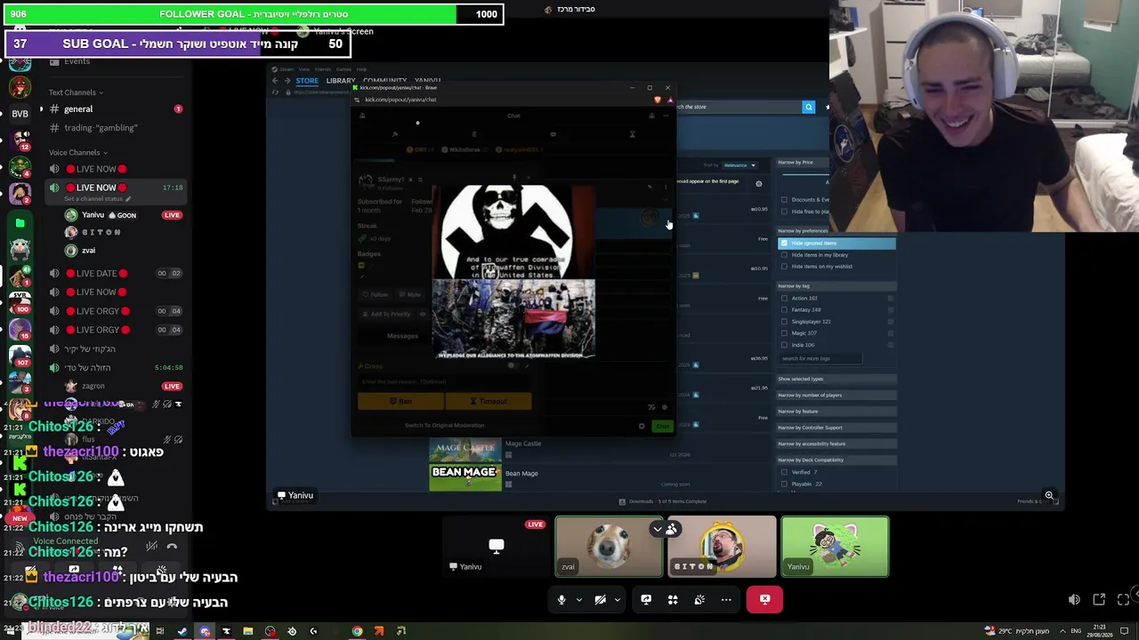This screenshot has width=1139, height=640.
Task: Expand Narrow by feature section
Action: [836, 412]
